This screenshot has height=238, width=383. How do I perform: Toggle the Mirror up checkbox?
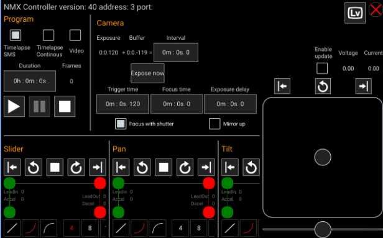215,124
